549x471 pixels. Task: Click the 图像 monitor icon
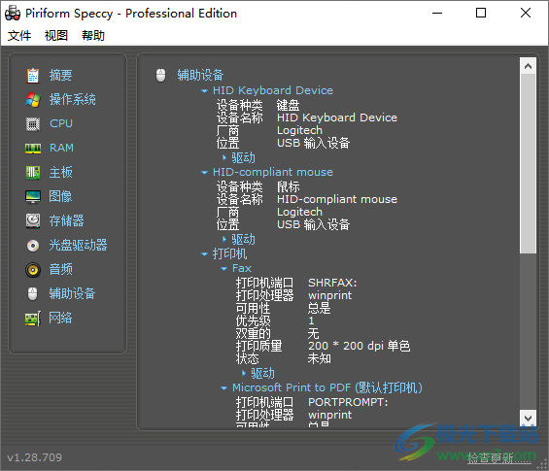(33, 197)
